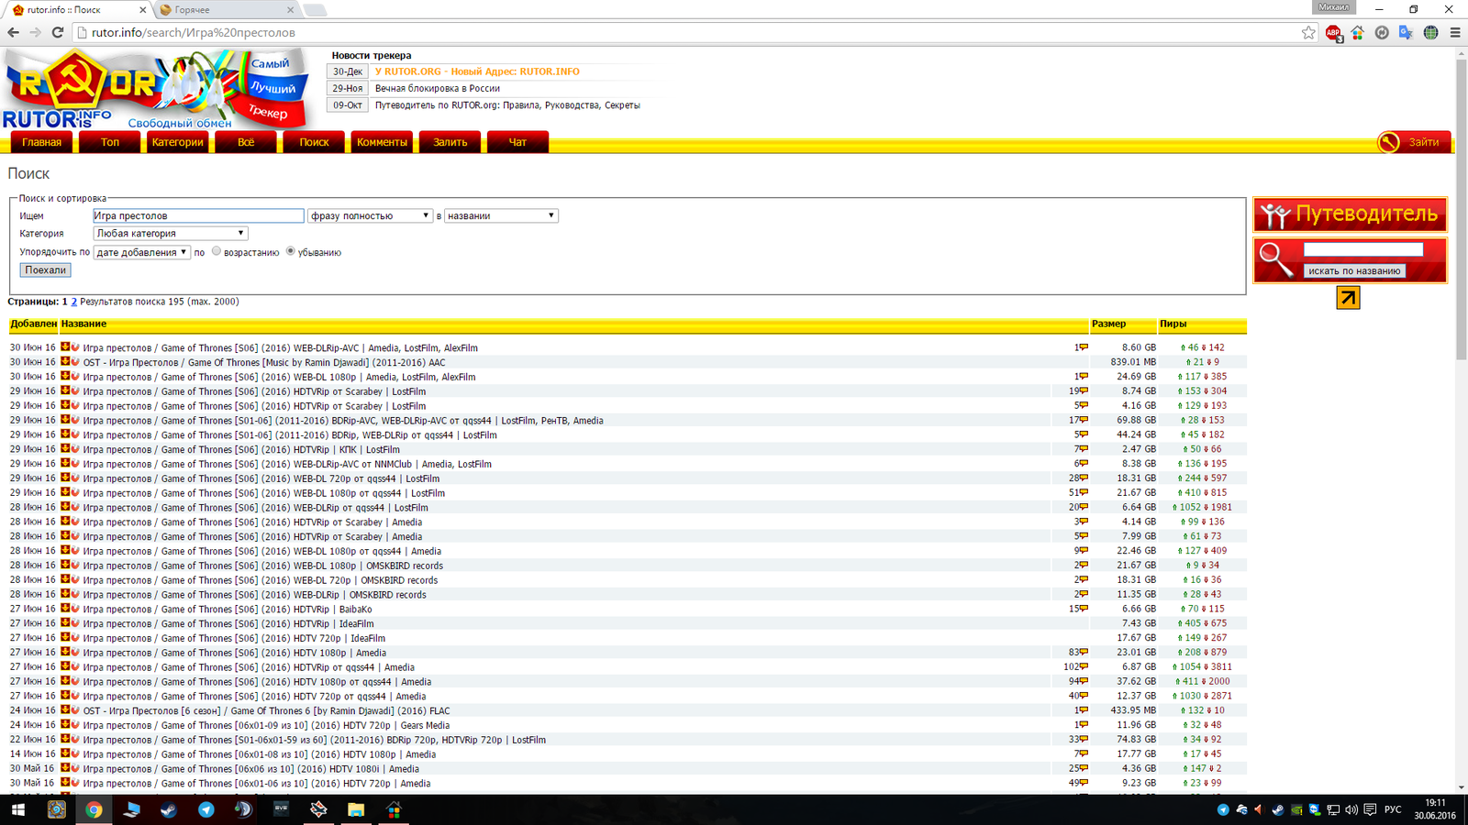
Task: Open the 'Главная' site menu item
Action: pos(41,142)
